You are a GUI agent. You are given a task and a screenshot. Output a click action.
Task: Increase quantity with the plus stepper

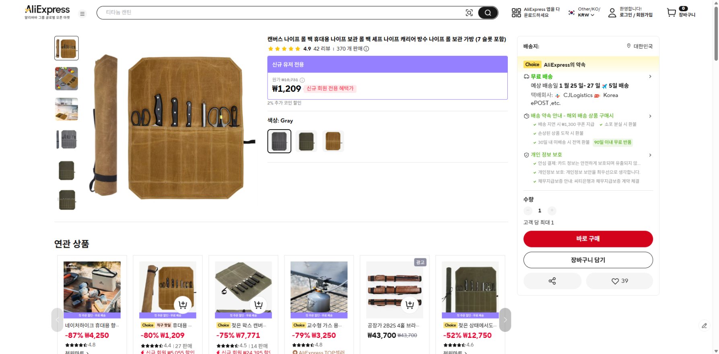552,210
